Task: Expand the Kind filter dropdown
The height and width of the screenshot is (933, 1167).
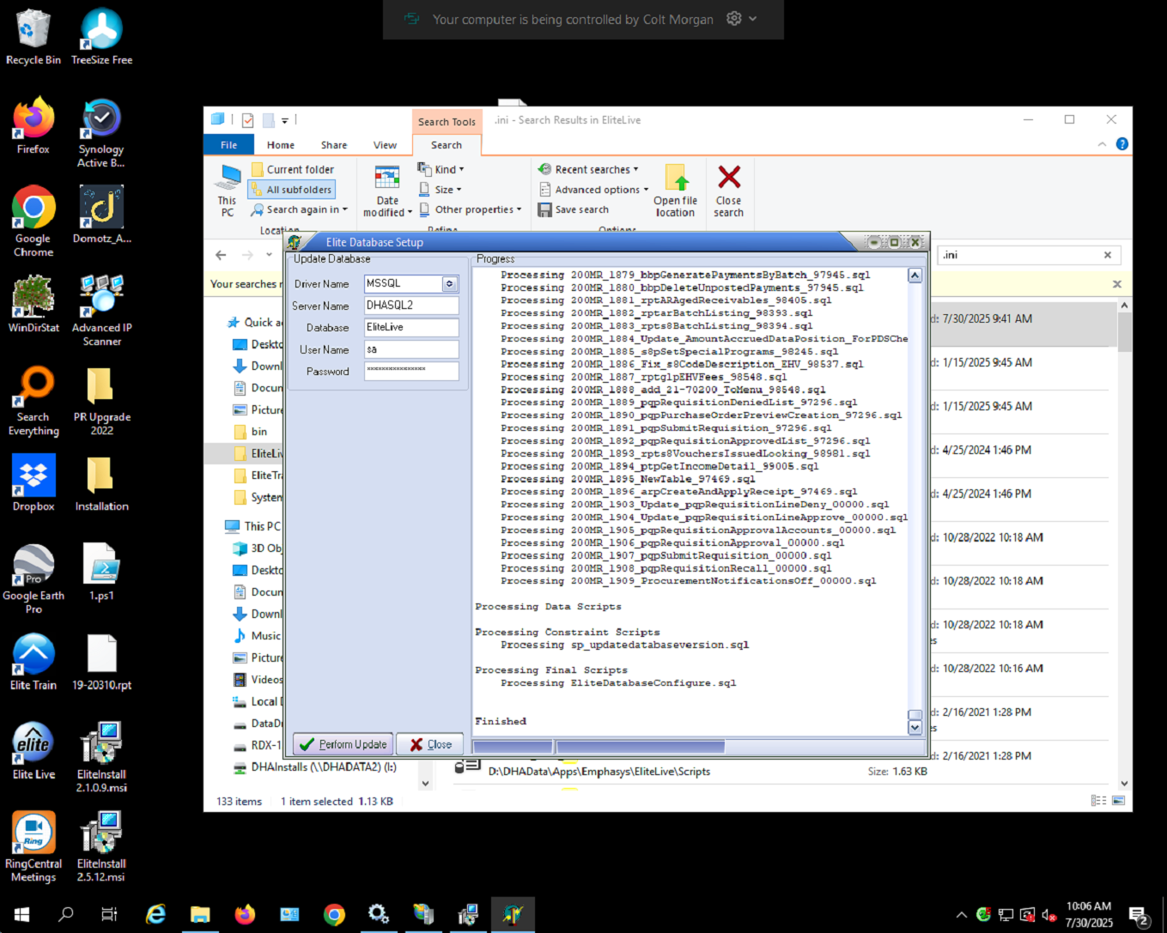Action: click(441, 169)
